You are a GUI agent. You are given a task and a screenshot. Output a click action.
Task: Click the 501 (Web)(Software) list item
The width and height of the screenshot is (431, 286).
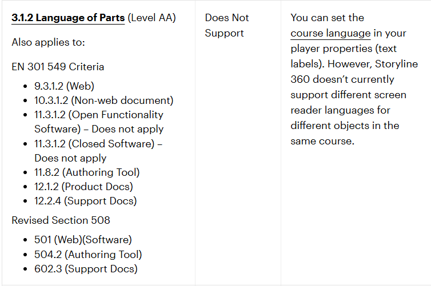[83, 240]
